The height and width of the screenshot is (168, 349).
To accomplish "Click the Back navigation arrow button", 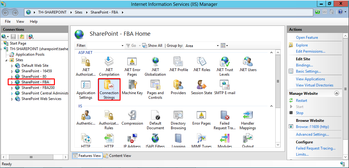I will coord(6,12).
